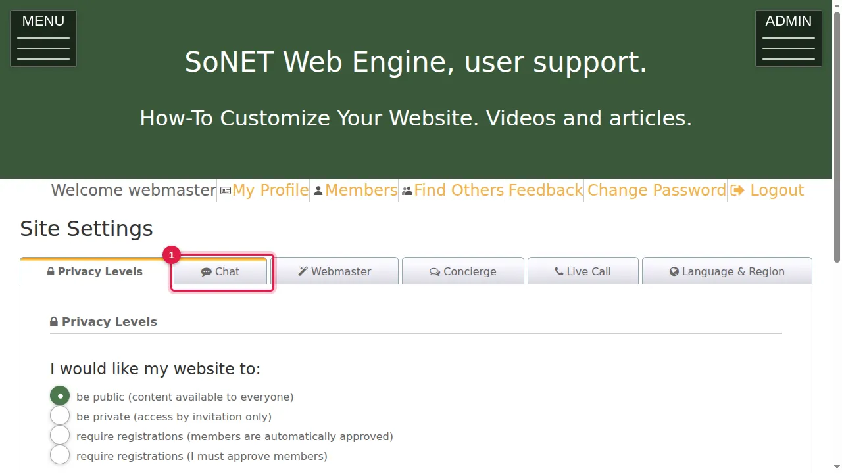Click the phone icon on the Live Call tab

click(x=558, y=271)
